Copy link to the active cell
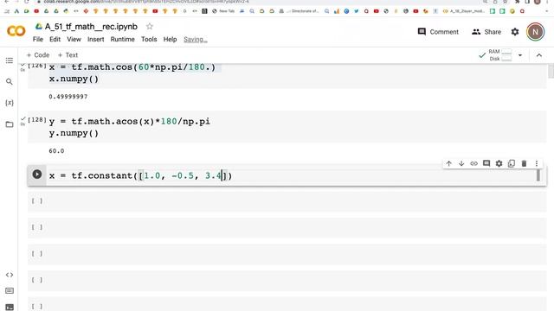Viewport: 554px width, 311px height. [x=473, y=163]
